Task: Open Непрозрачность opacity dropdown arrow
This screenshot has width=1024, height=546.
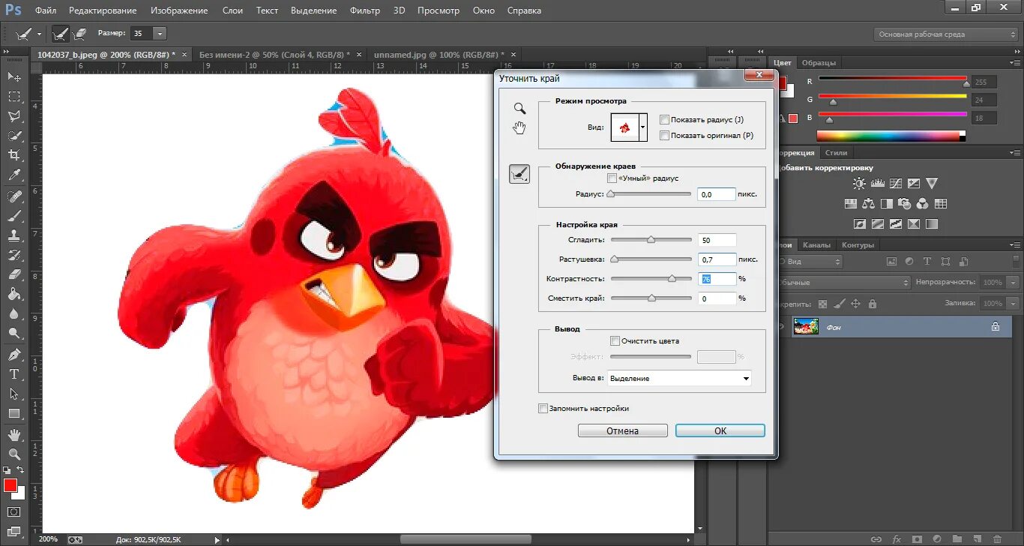Action: 1014,283
